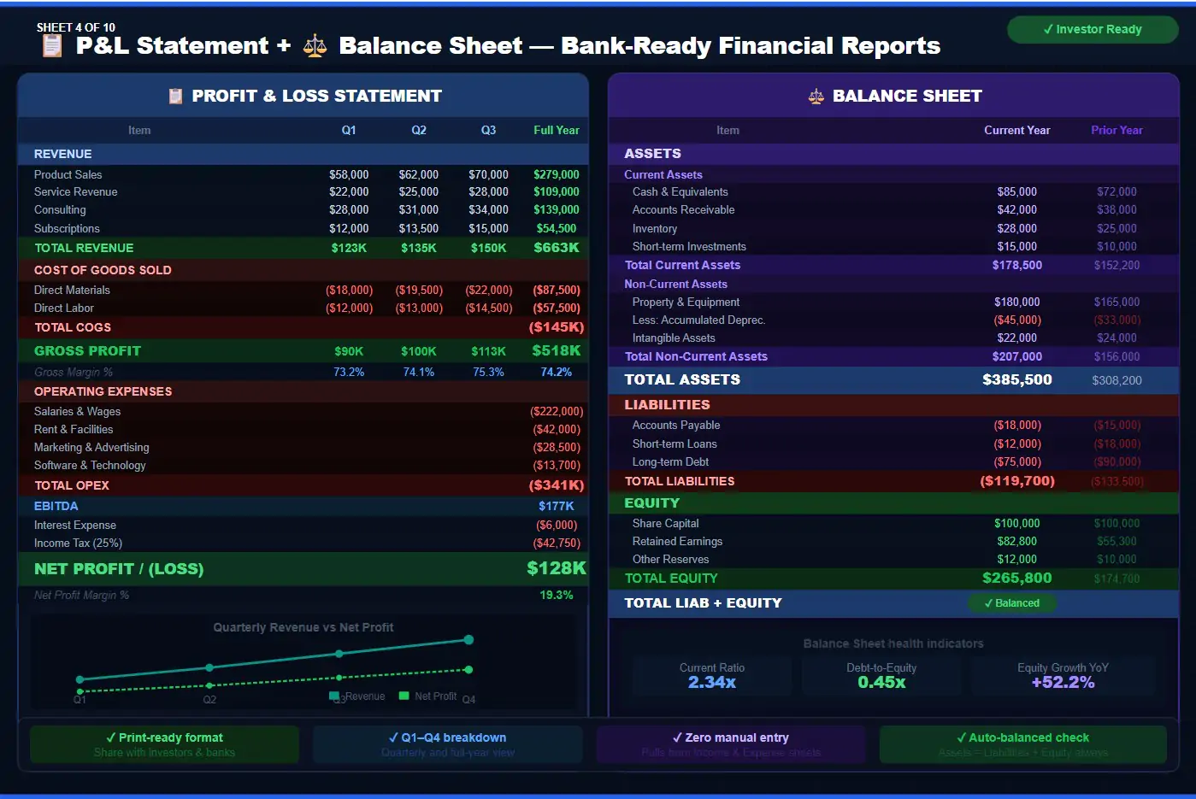Select the TOTAL ASSETS row
The image size is (1196, 799).
pyautogui.click(x=893, y=380)
